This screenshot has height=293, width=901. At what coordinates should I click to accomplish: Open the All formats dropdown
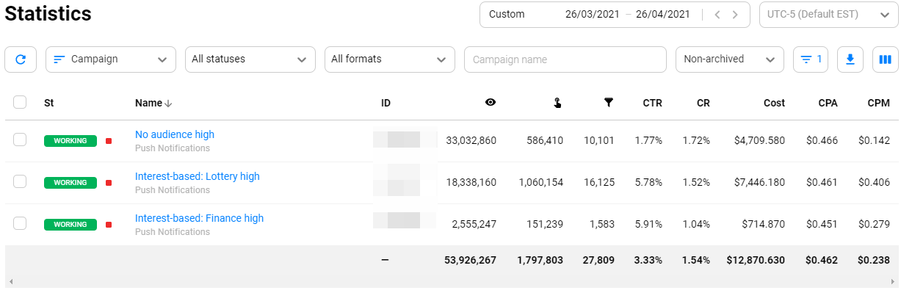click(x=390, y=59)
